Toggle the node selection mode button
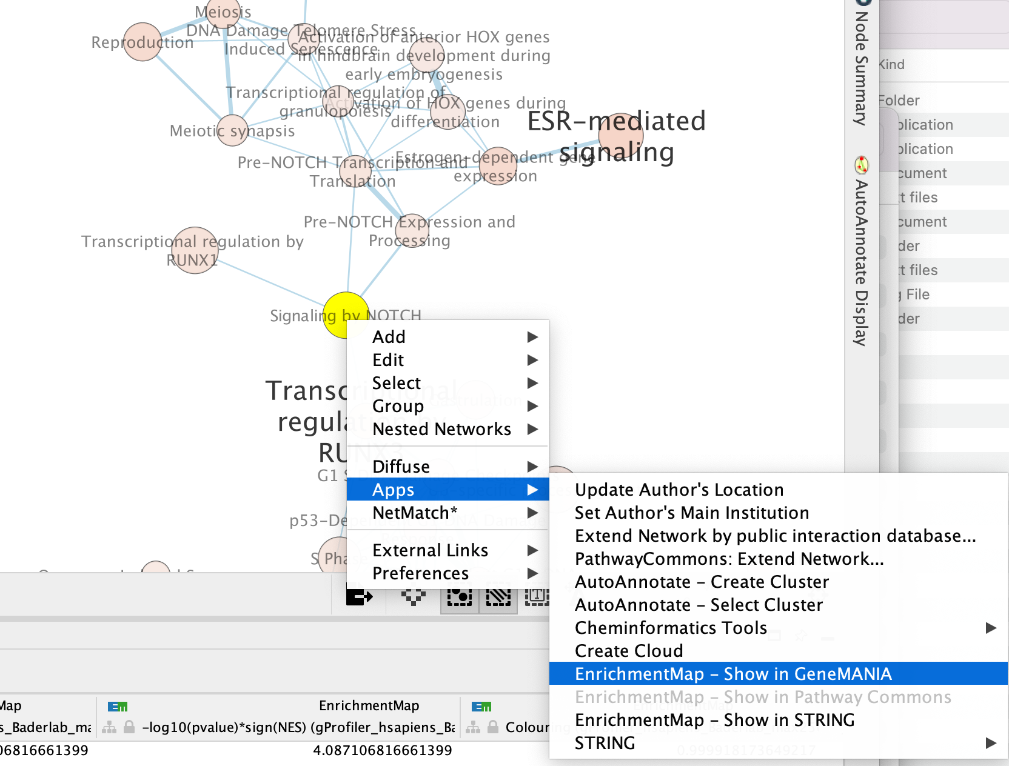Image resolution: width=1009 pixels, height=766 pixels. (x=459, y=598)
